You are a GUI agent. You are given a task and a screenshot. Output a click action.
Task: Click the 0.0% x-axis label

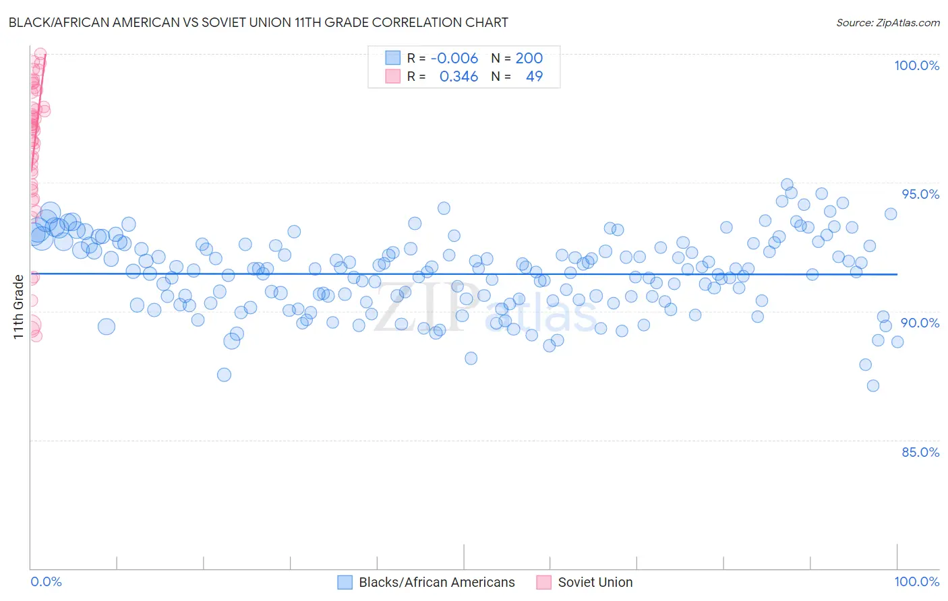pos(46,581)
